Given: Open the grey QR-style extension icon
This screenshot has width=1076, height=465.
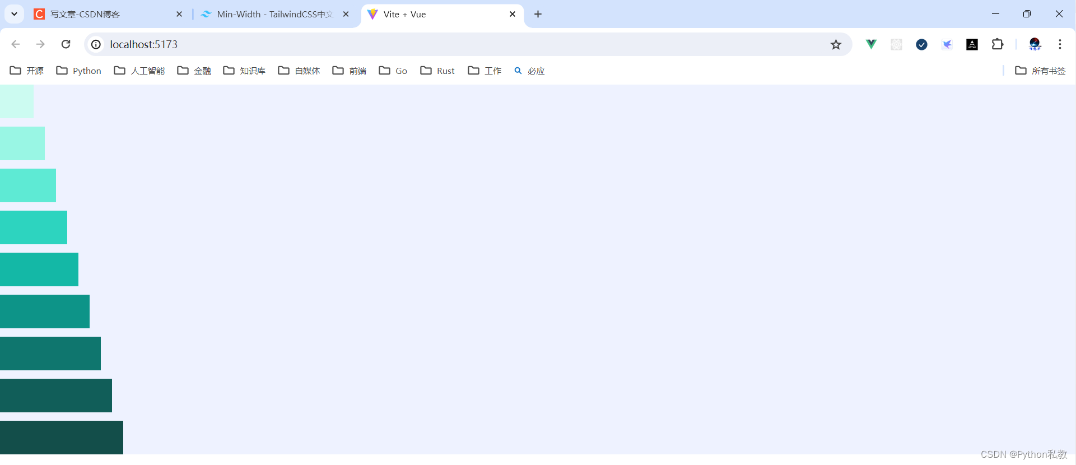Looking at the screenshot, I should 896,44.
